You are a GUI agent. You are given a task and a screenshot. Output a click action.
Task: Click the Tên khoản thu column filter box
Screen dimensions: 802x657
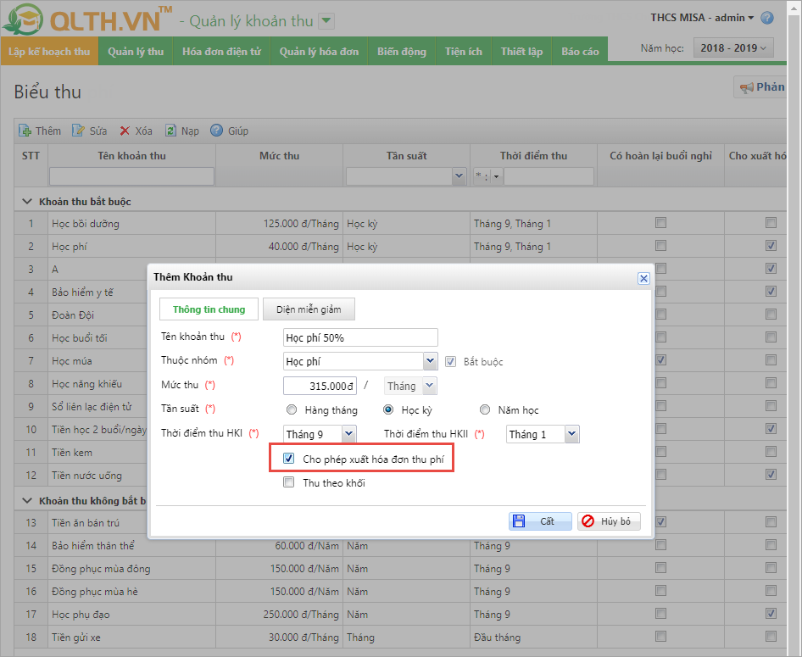[131, 176]
